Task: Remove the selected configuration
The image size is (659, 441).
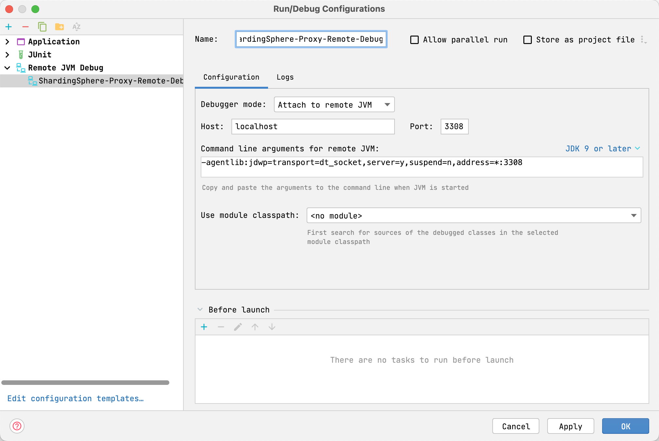Action: (25, 27)
